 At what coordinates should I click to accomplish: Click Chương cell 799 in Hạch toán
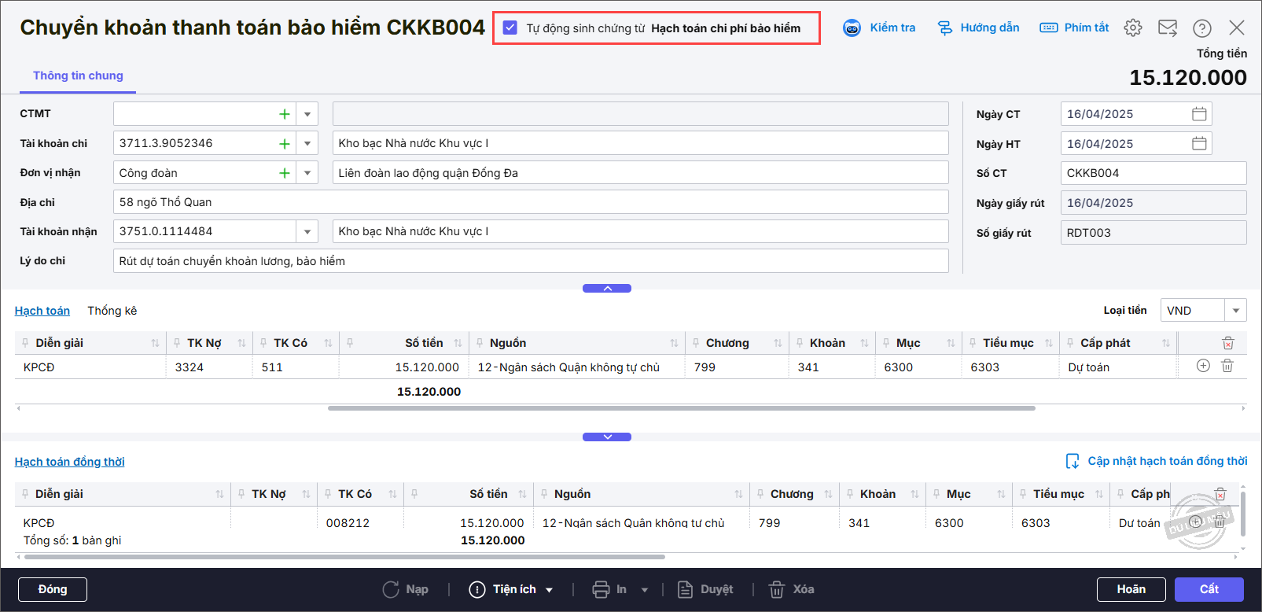click(736, 367)
